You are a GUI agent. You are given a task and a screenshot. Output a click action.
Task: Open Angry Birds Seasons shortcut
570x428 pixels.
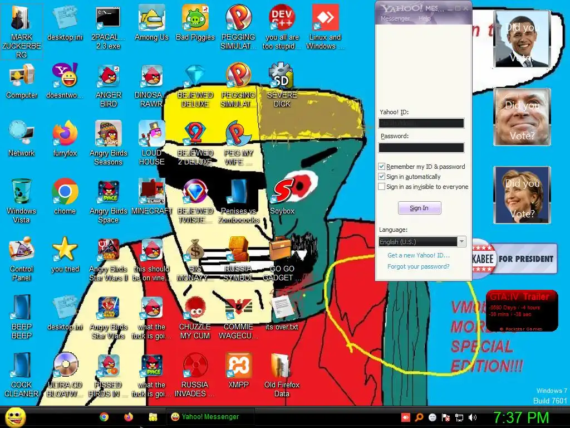(x=109, y=143)
